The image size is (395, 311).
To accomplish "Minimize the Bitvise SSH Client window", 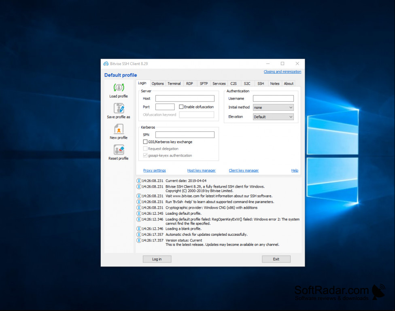I will tap(268, 64).
